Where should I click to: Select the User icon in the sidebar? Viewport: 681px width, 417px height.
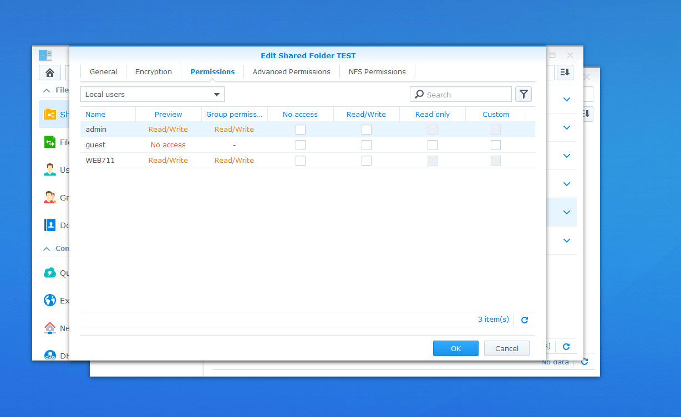[x=50, y=170]
